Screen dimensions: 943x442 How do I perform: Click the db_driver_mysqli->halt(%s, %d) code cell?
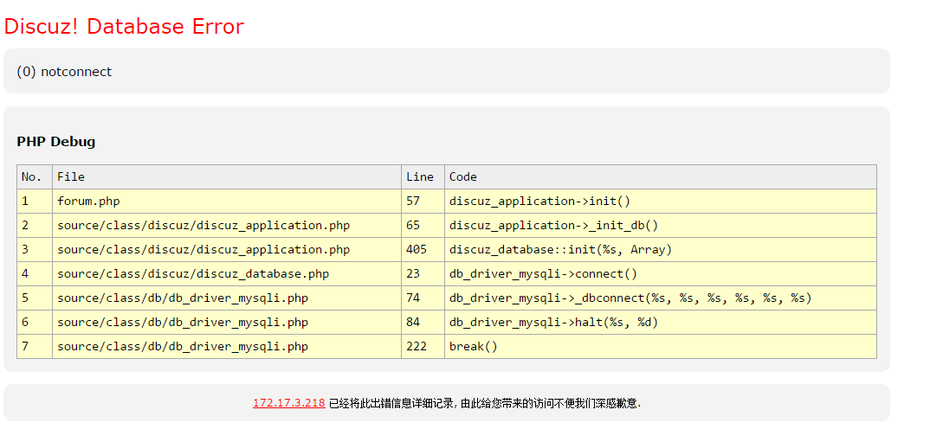(x=553, y=323)
